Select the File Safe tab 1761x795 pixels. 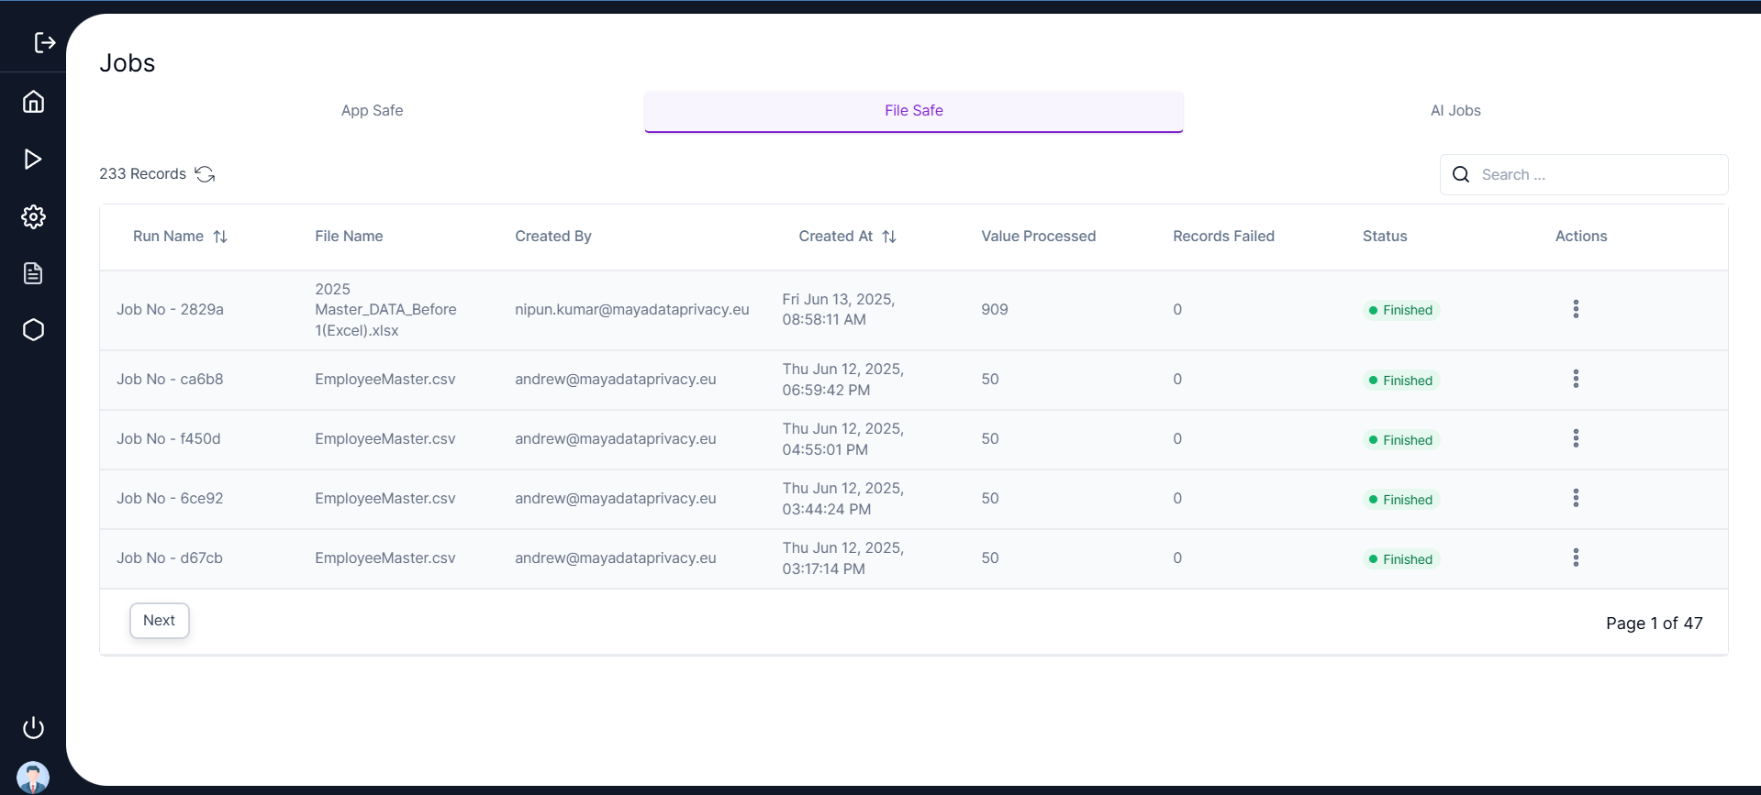pyautogui.click(x=913, y=111)
